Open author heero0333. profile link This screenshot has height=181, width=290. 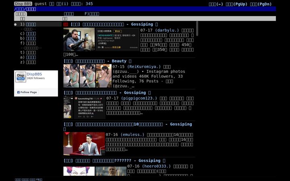click(156, 166)
